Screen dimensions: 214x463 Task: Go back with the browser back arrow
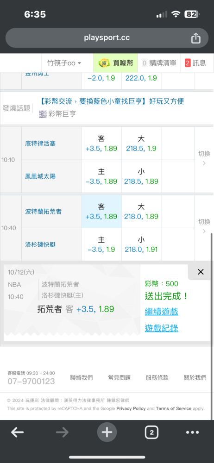[18, 432]
